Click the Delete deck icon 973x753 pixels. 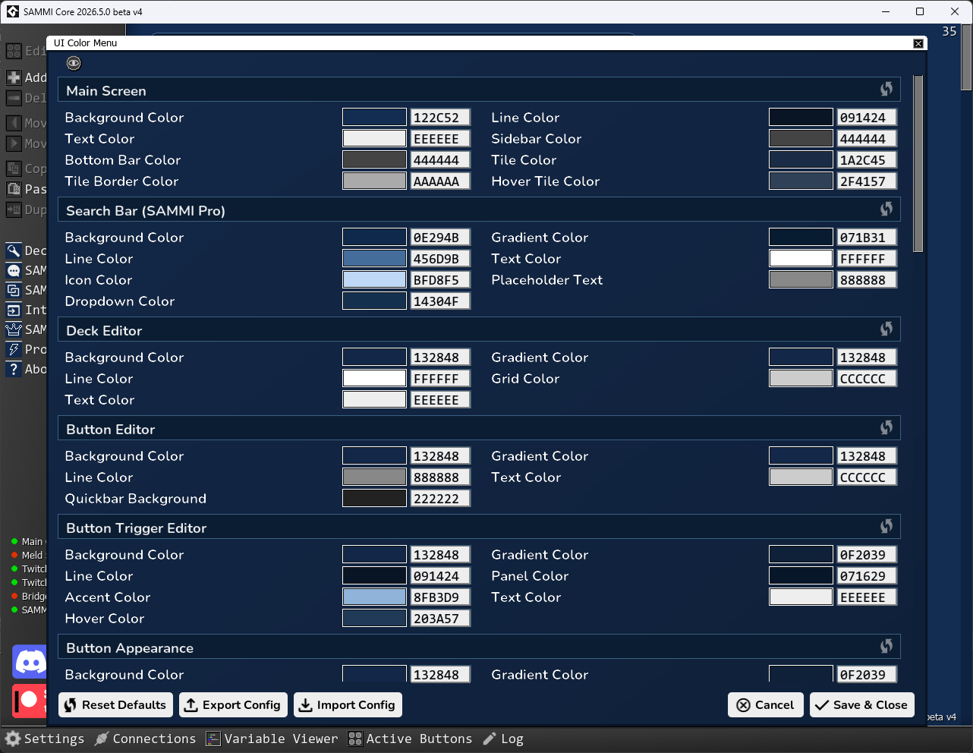14,98
